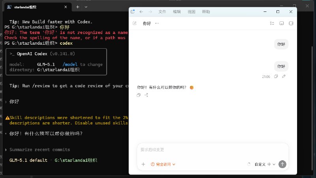Click the plus attach icon in composer
The image size is (316, 178).
[143, 164]
